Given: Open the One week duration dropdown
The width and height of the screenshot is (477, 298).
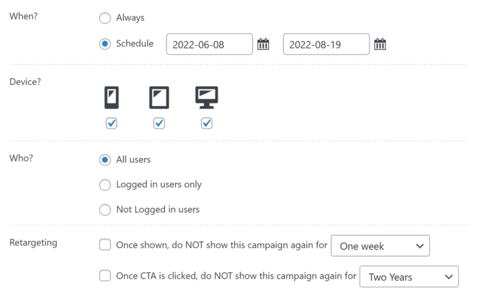Looking at the screenshot, I should click(380, 246).
